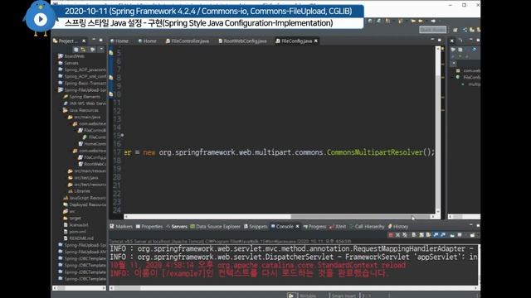Clear the Console output
The image size is (531, 298).
point(414,235)
